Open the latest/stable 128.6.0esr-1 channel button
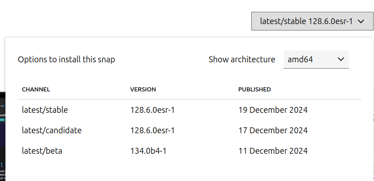 tap(312, 21)
